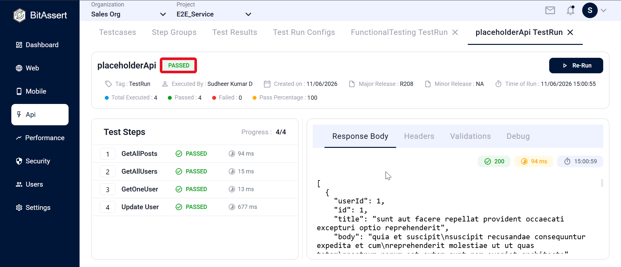Click the 94 ms response time badge
The width and height of the screenshot is (621, 267).
[x=534, y=161]
